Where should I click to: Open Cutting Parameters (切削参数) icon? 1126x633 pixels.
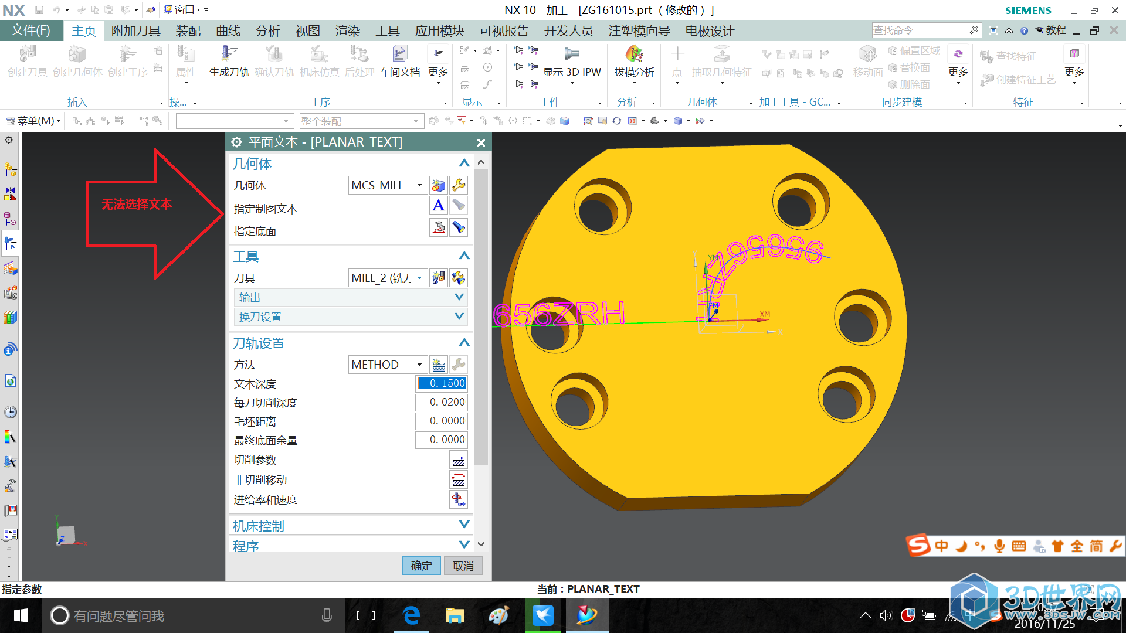click(459, 460)
